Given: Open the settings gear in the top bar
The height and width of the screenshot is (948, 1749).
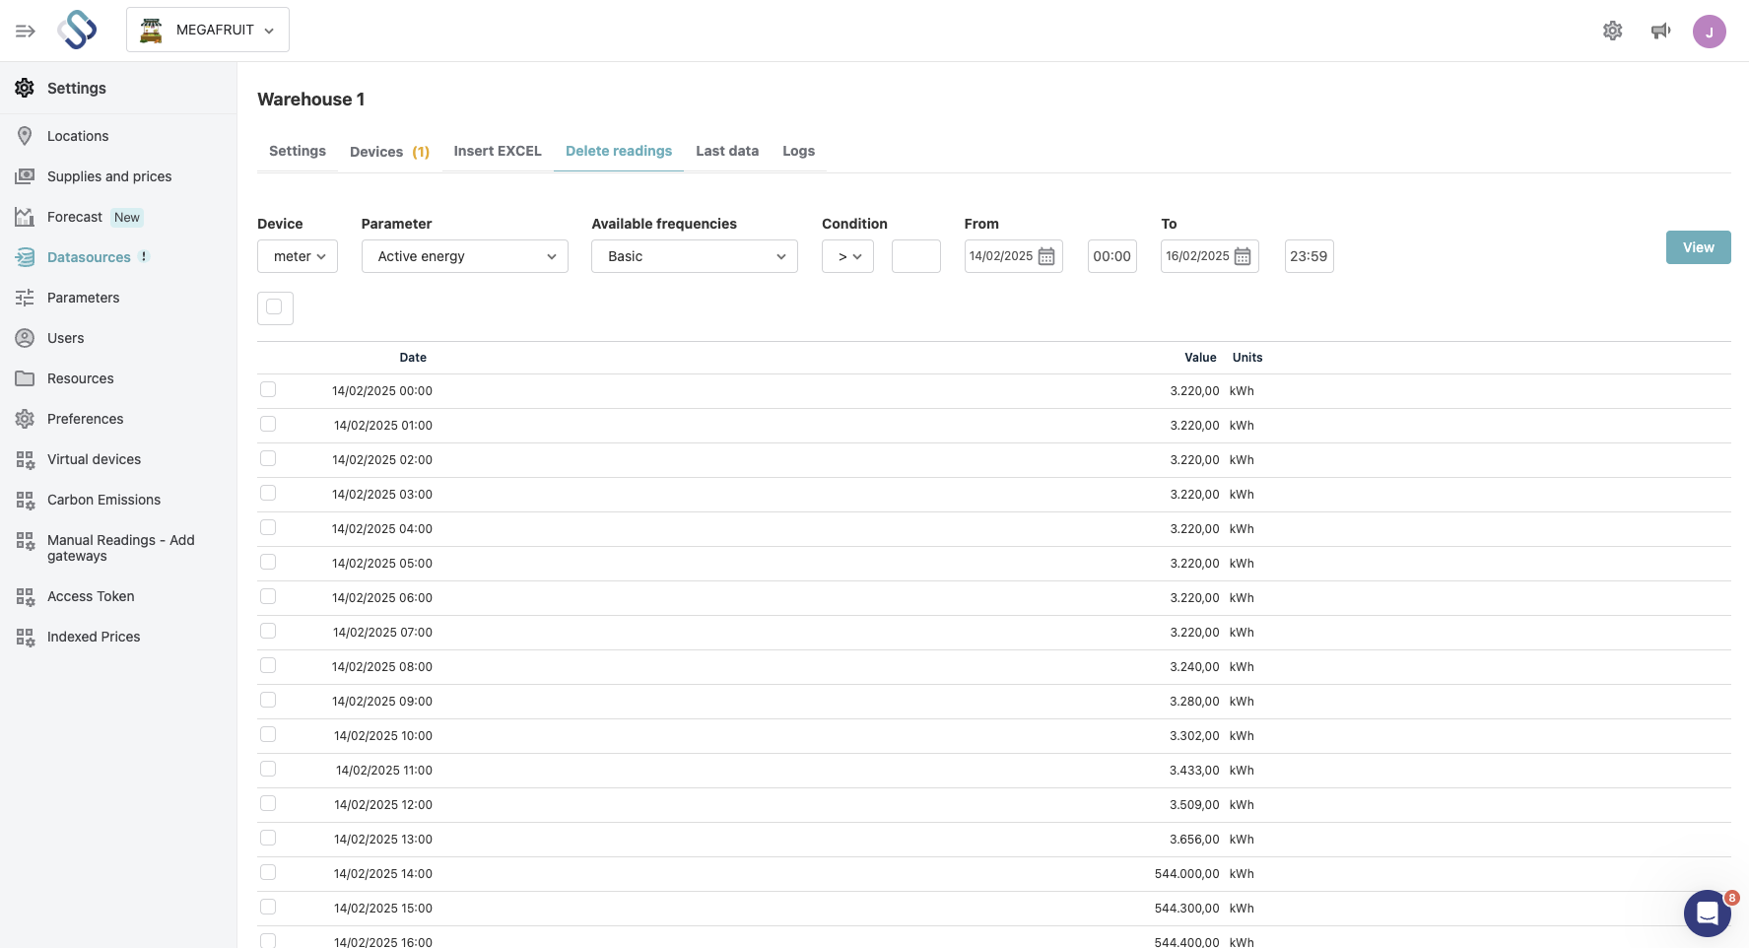Looking at the screenshot, I should click(x=1612, y=31).
